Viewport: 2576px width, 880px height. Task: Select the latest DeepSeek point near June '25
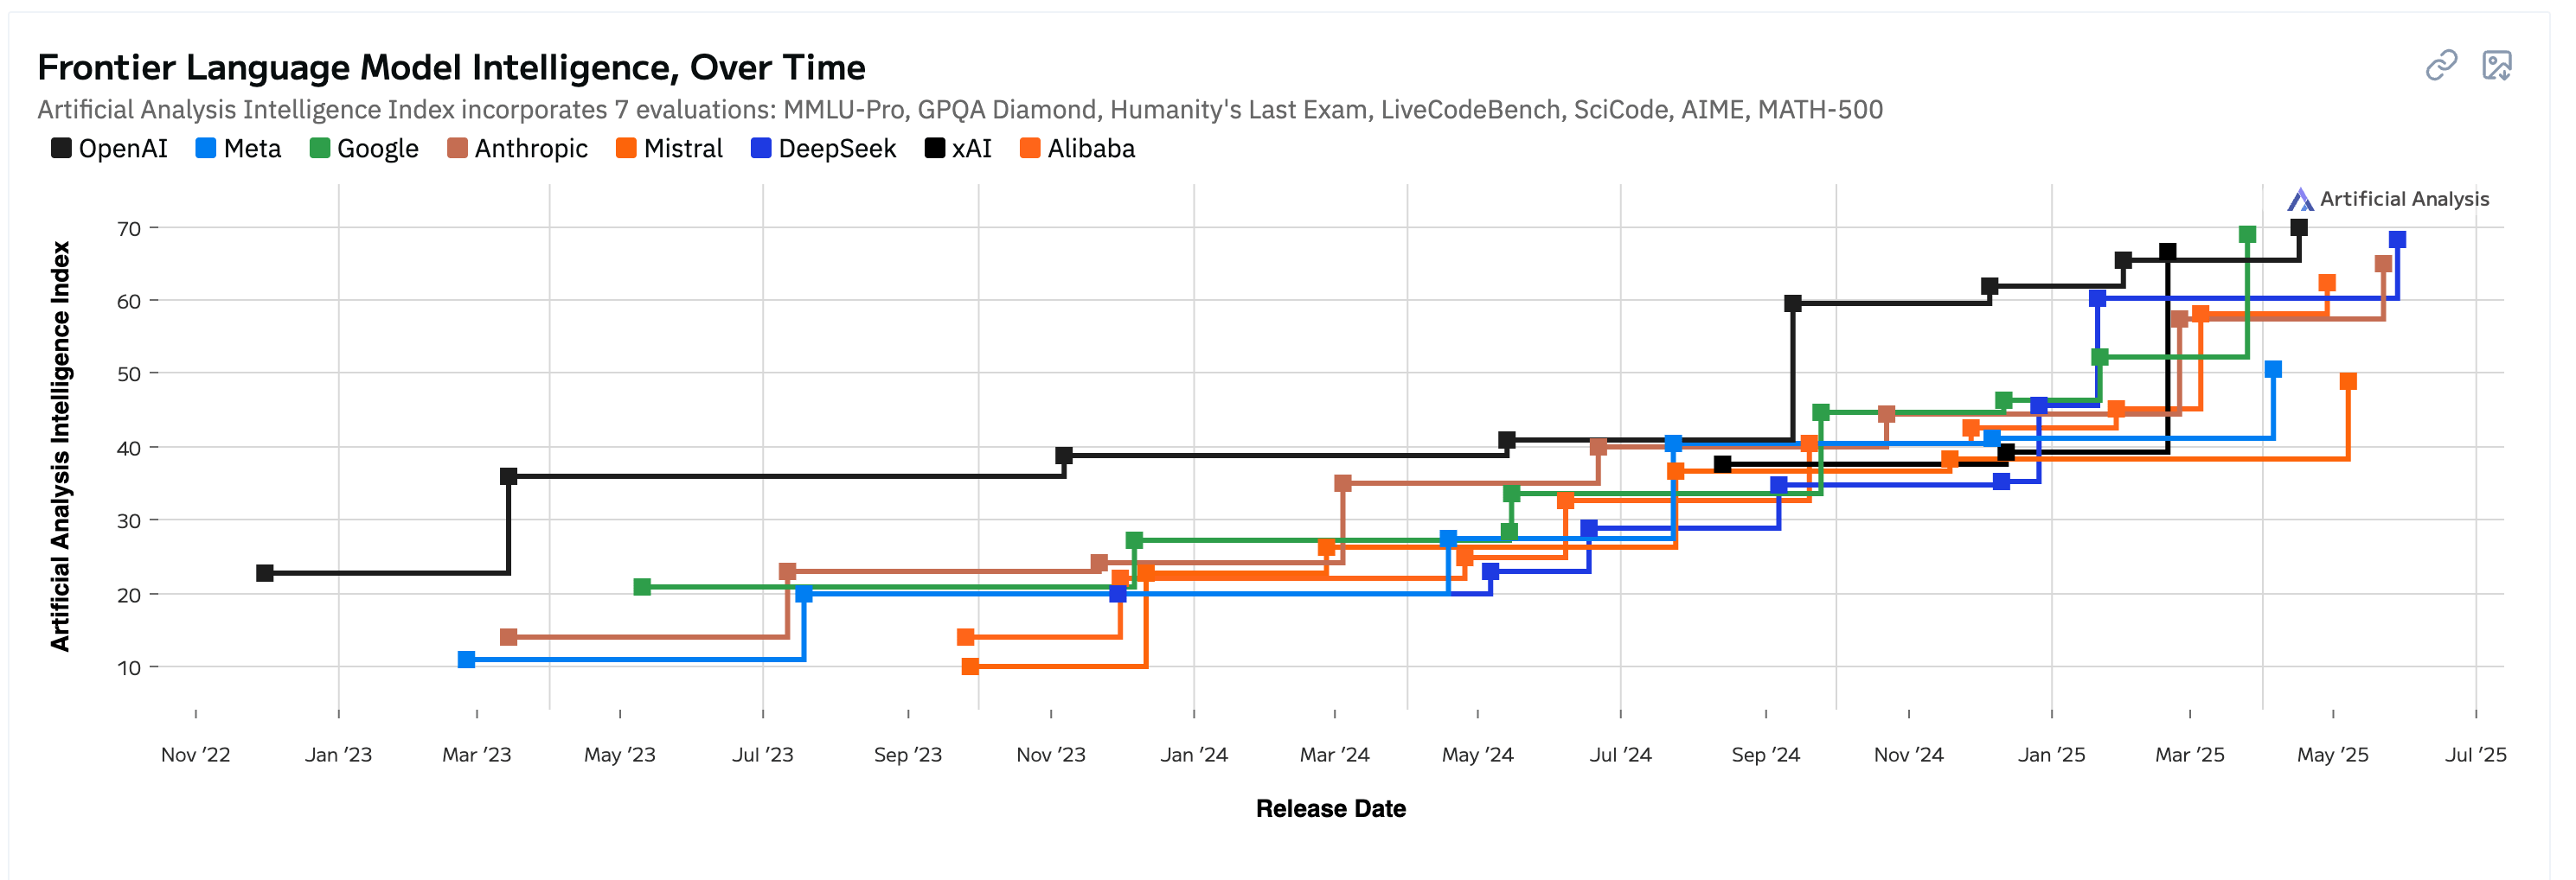point(2397,239)
